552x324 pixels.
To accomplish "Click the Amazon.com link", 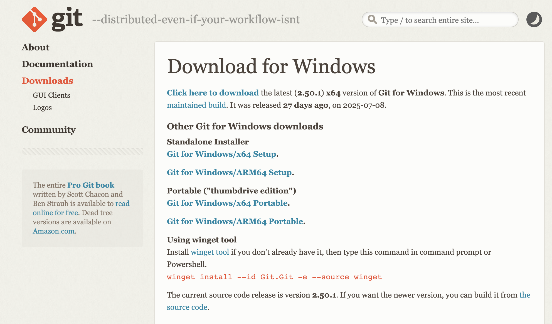I will point(54,231).
